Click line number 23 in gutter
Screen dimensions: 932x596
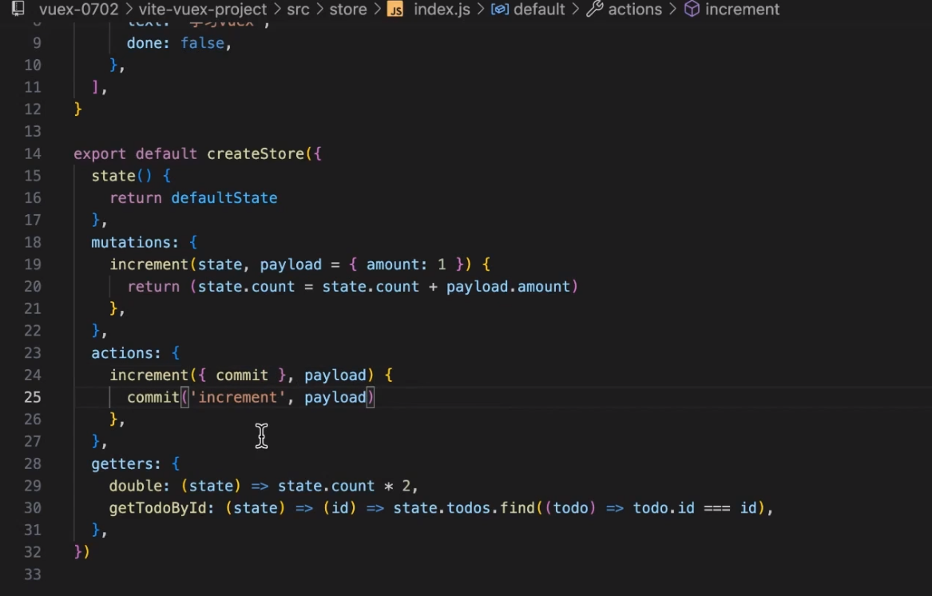(x=33, y=352)
